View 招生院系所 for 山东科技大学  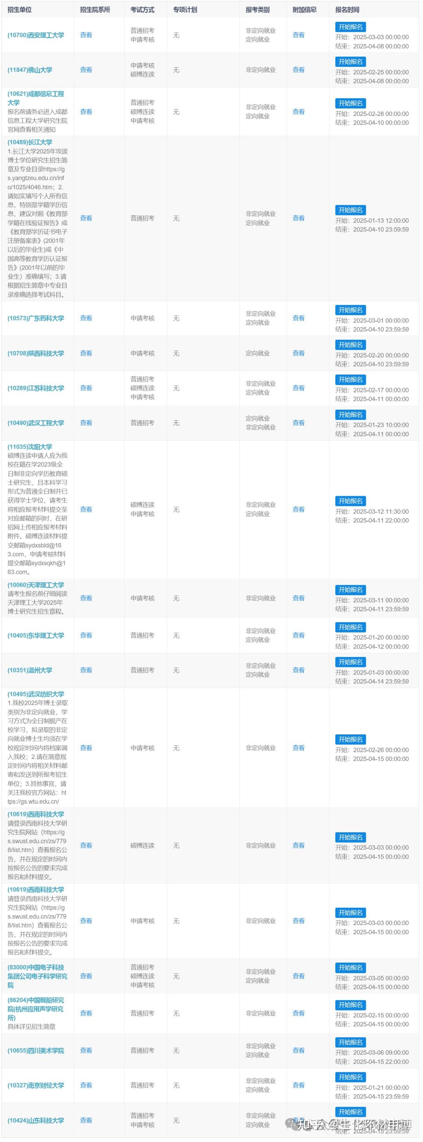click(x=86, y=1120)
